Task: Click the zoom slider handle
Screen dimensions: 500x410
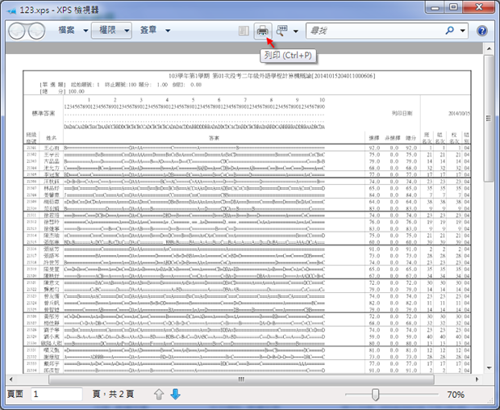Action: point(375,395)
